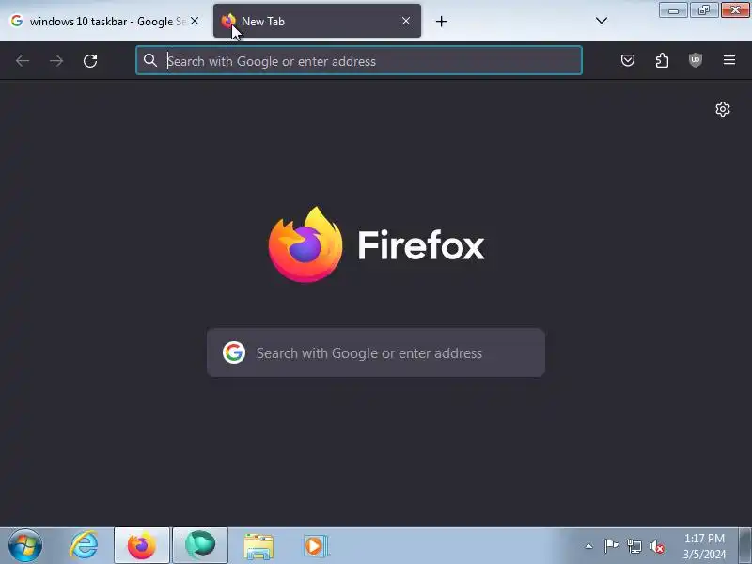Click the center Search with Google field
Viewport: 752px width, 564px height.
pos(375,353)
